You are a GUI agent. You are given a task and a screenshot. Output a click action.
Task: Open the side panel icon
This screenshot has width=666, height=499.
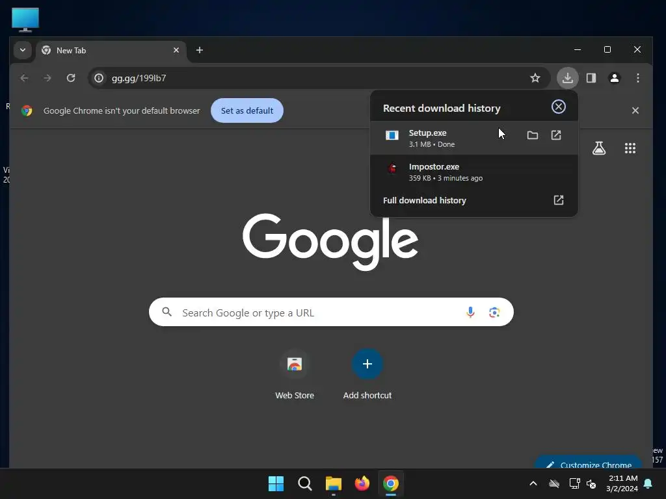[591, 78]
